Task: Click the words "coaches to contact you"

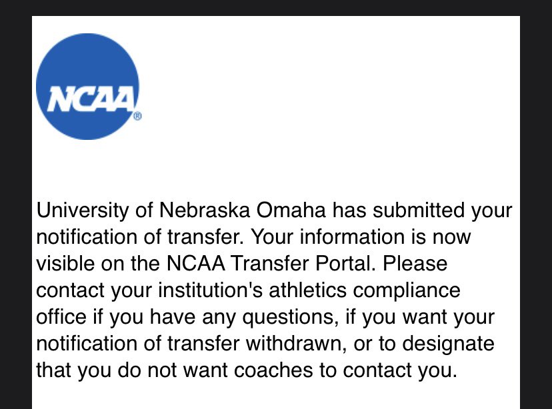Action: click(345, 370)
